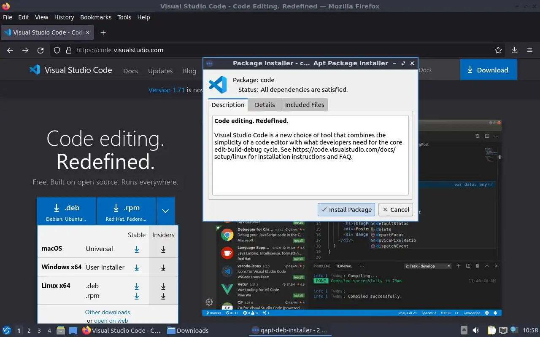Image resolution: width=540 pixels, height=337 pixels.
Task: Switch to workspace 3
Action: pos(39,330)
